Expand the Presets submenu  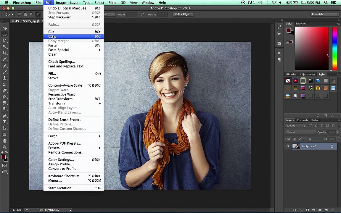(73, 148)
